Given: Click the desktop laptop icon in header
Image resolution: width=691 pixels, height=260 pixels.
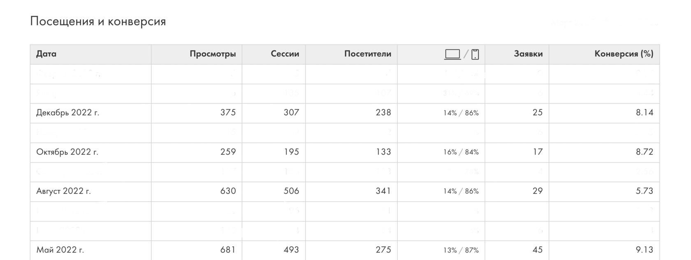Looking at the screenshot, I should [452, 54].
